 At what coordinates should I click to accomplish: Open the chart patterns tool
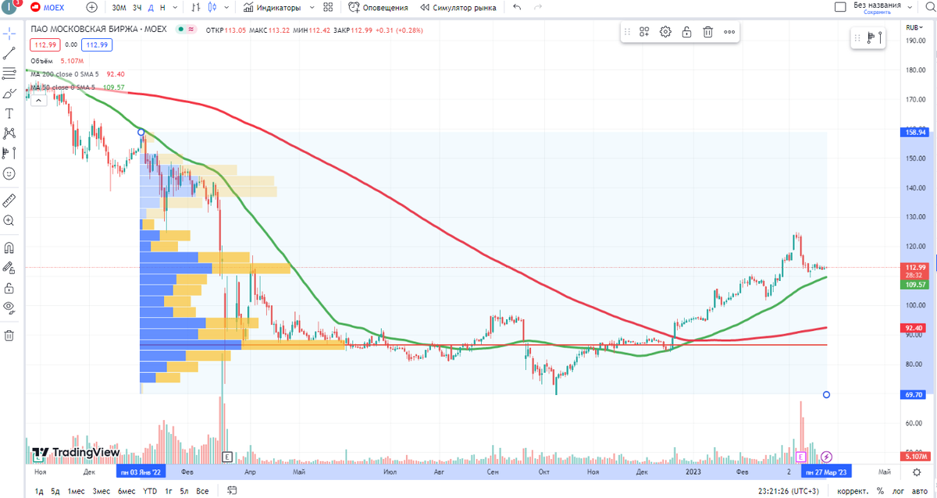(x=9, y=133)
